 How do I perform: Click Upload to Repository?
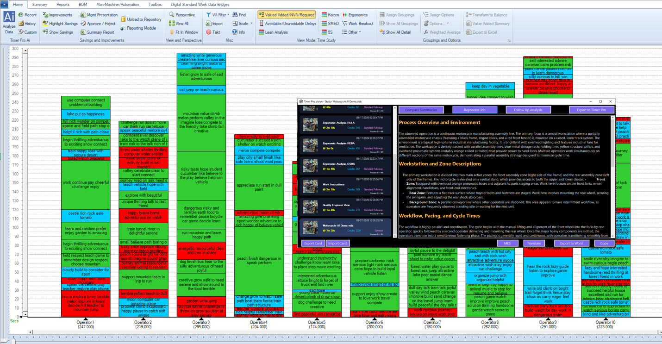point(141,19)
